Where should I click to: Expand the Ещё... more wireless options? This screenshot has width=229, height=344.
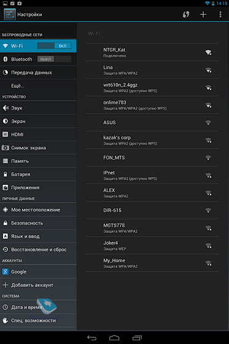(x=39, y=86)
